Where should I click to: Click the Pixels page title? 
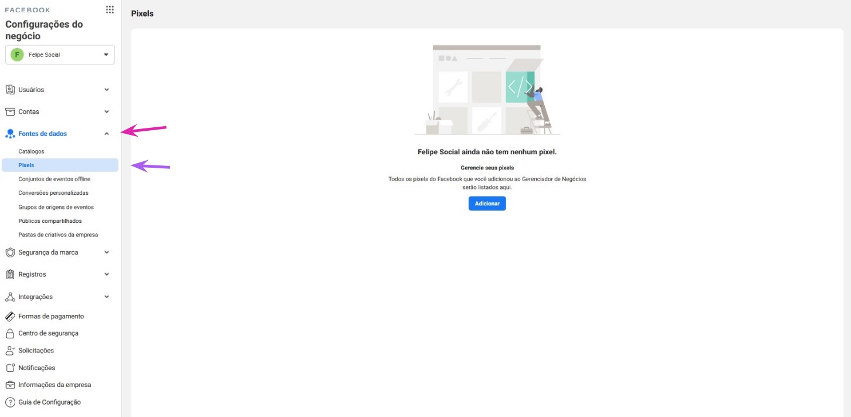[x=143, y=13]
